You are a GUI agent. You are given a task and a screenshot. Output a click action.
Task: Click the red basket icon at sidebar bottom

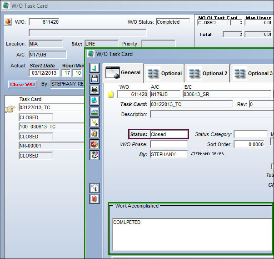pos(95,199)
